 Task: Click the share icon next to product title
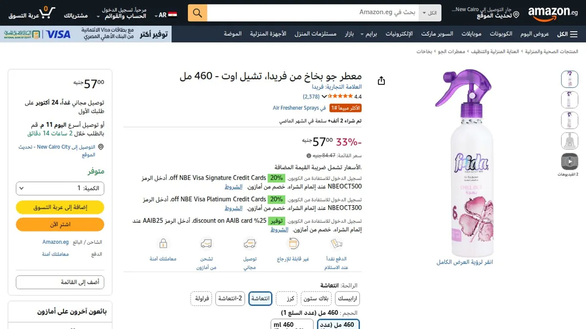tap(381, 80)
